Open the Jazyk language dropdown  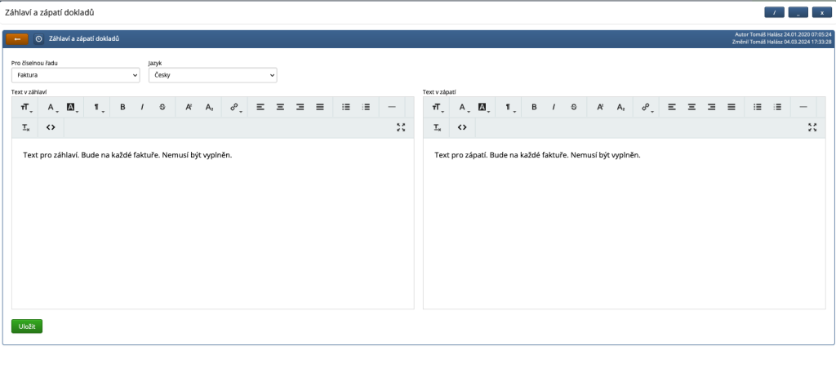(212, 75)
